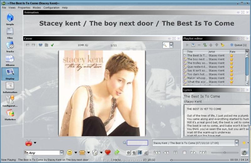Open dropdown arrow next to dice
This screenshot has height=163, width=251.
[x=101, y=153]
